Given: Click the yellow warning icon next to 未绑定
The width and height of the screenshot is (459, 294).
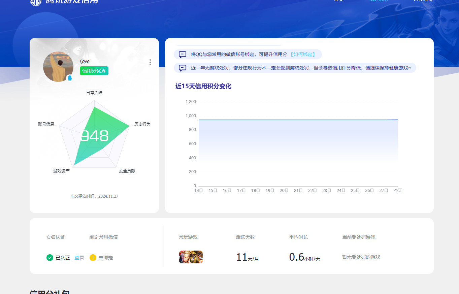Looking at the screenshot, I should tap(93, 258).
